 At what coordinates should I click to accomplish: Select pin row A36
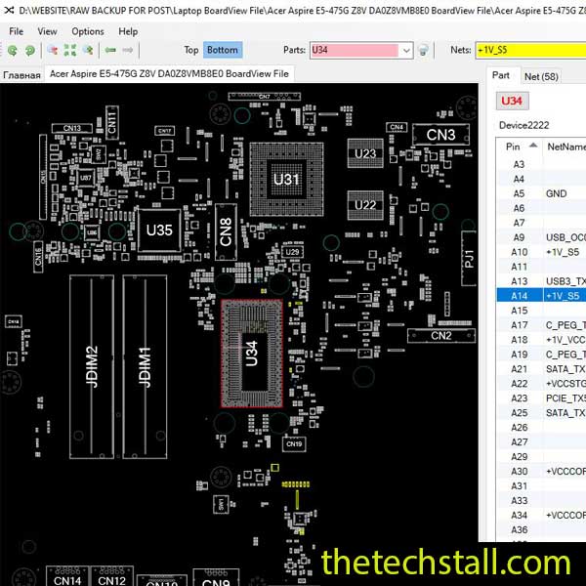[541, 530]
